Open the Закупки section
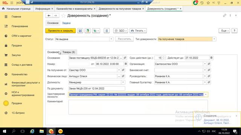Viewport: 241px width, 135px height. 16,55
